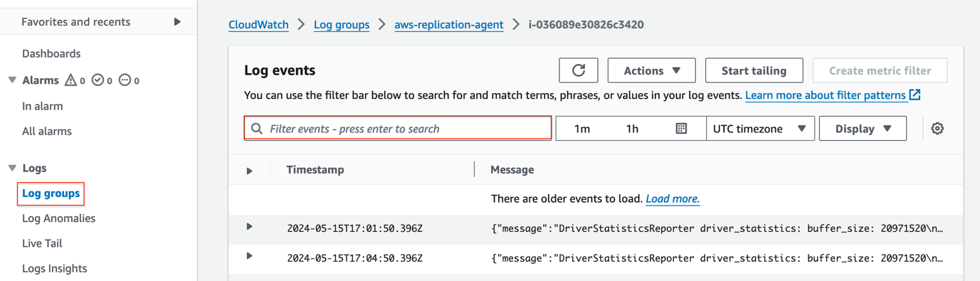Click the Message column header

[512, 170]
